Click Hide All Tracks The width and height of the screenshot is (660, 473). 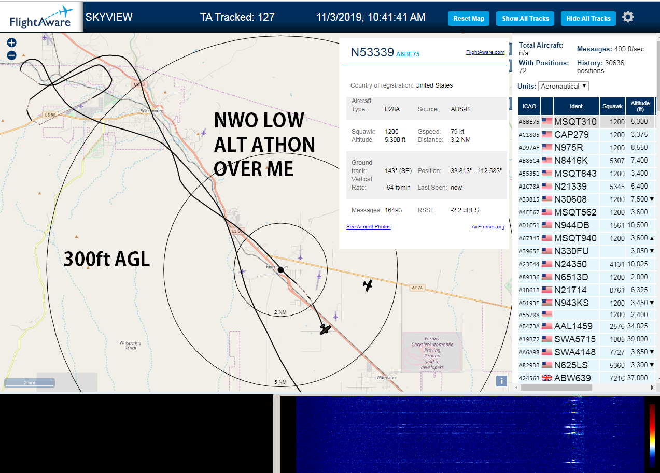(x=588, y=19)
